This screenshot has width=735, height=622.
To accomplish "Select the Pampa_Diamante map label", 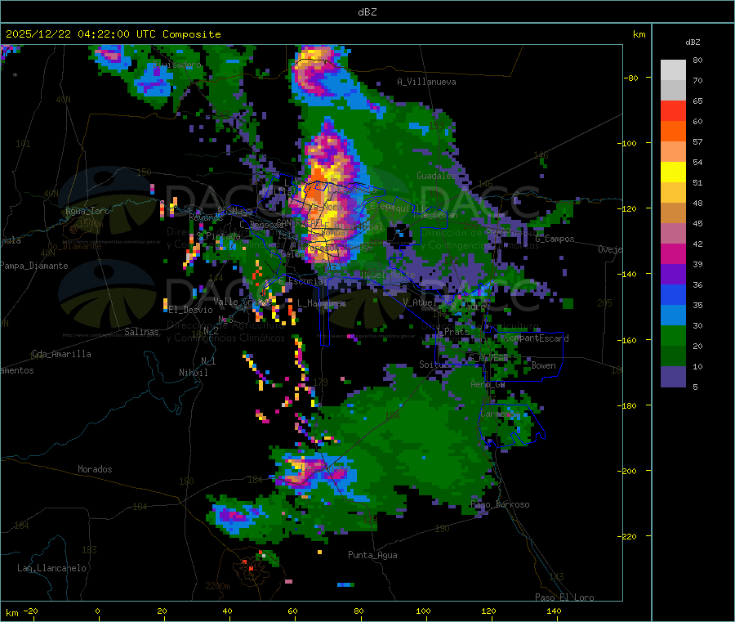I will click(34, 266).
